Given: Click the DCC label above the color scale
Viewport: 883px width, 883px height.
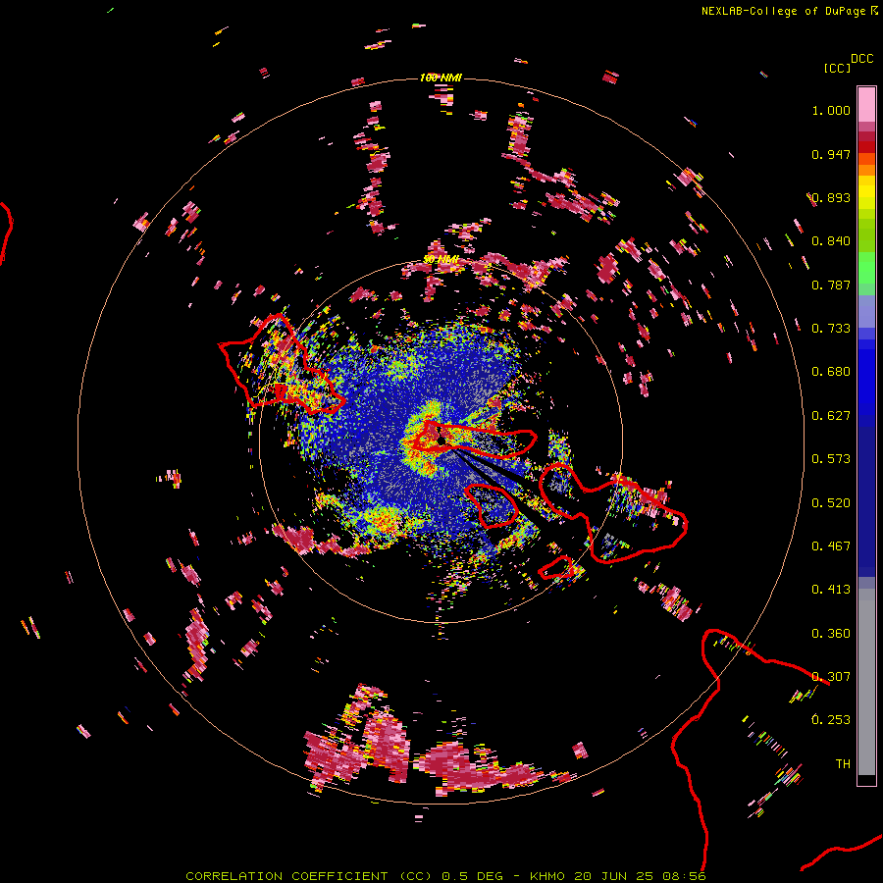Looking at the screenshot, I should click(x=861, y=59).
